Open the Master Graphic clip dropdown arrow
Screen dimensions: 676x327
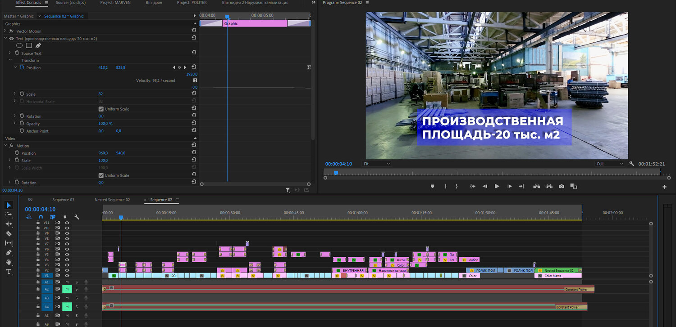[x=39, y=16]
